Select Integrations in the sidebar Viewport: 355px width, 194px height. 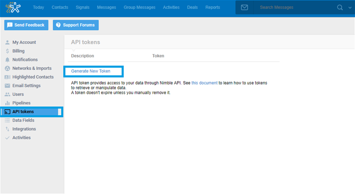[24, 129]
